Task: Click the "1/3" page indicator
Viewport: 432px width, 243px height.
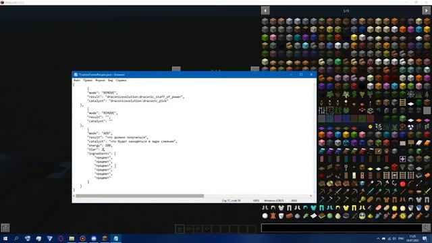Action: pyautogui.click(x=346, y=11)
